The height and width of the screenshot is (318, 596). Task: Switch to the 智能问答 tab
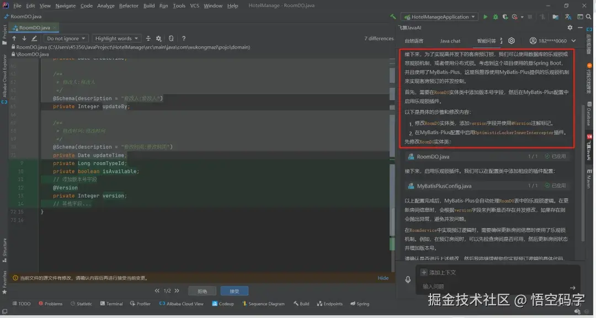coord(487,41)
